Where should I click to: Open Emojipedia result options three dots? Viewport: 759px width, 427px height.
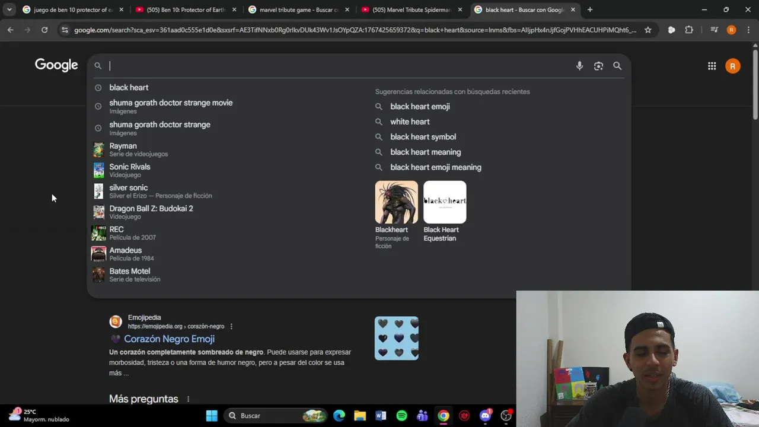click(x=231, y=326)
